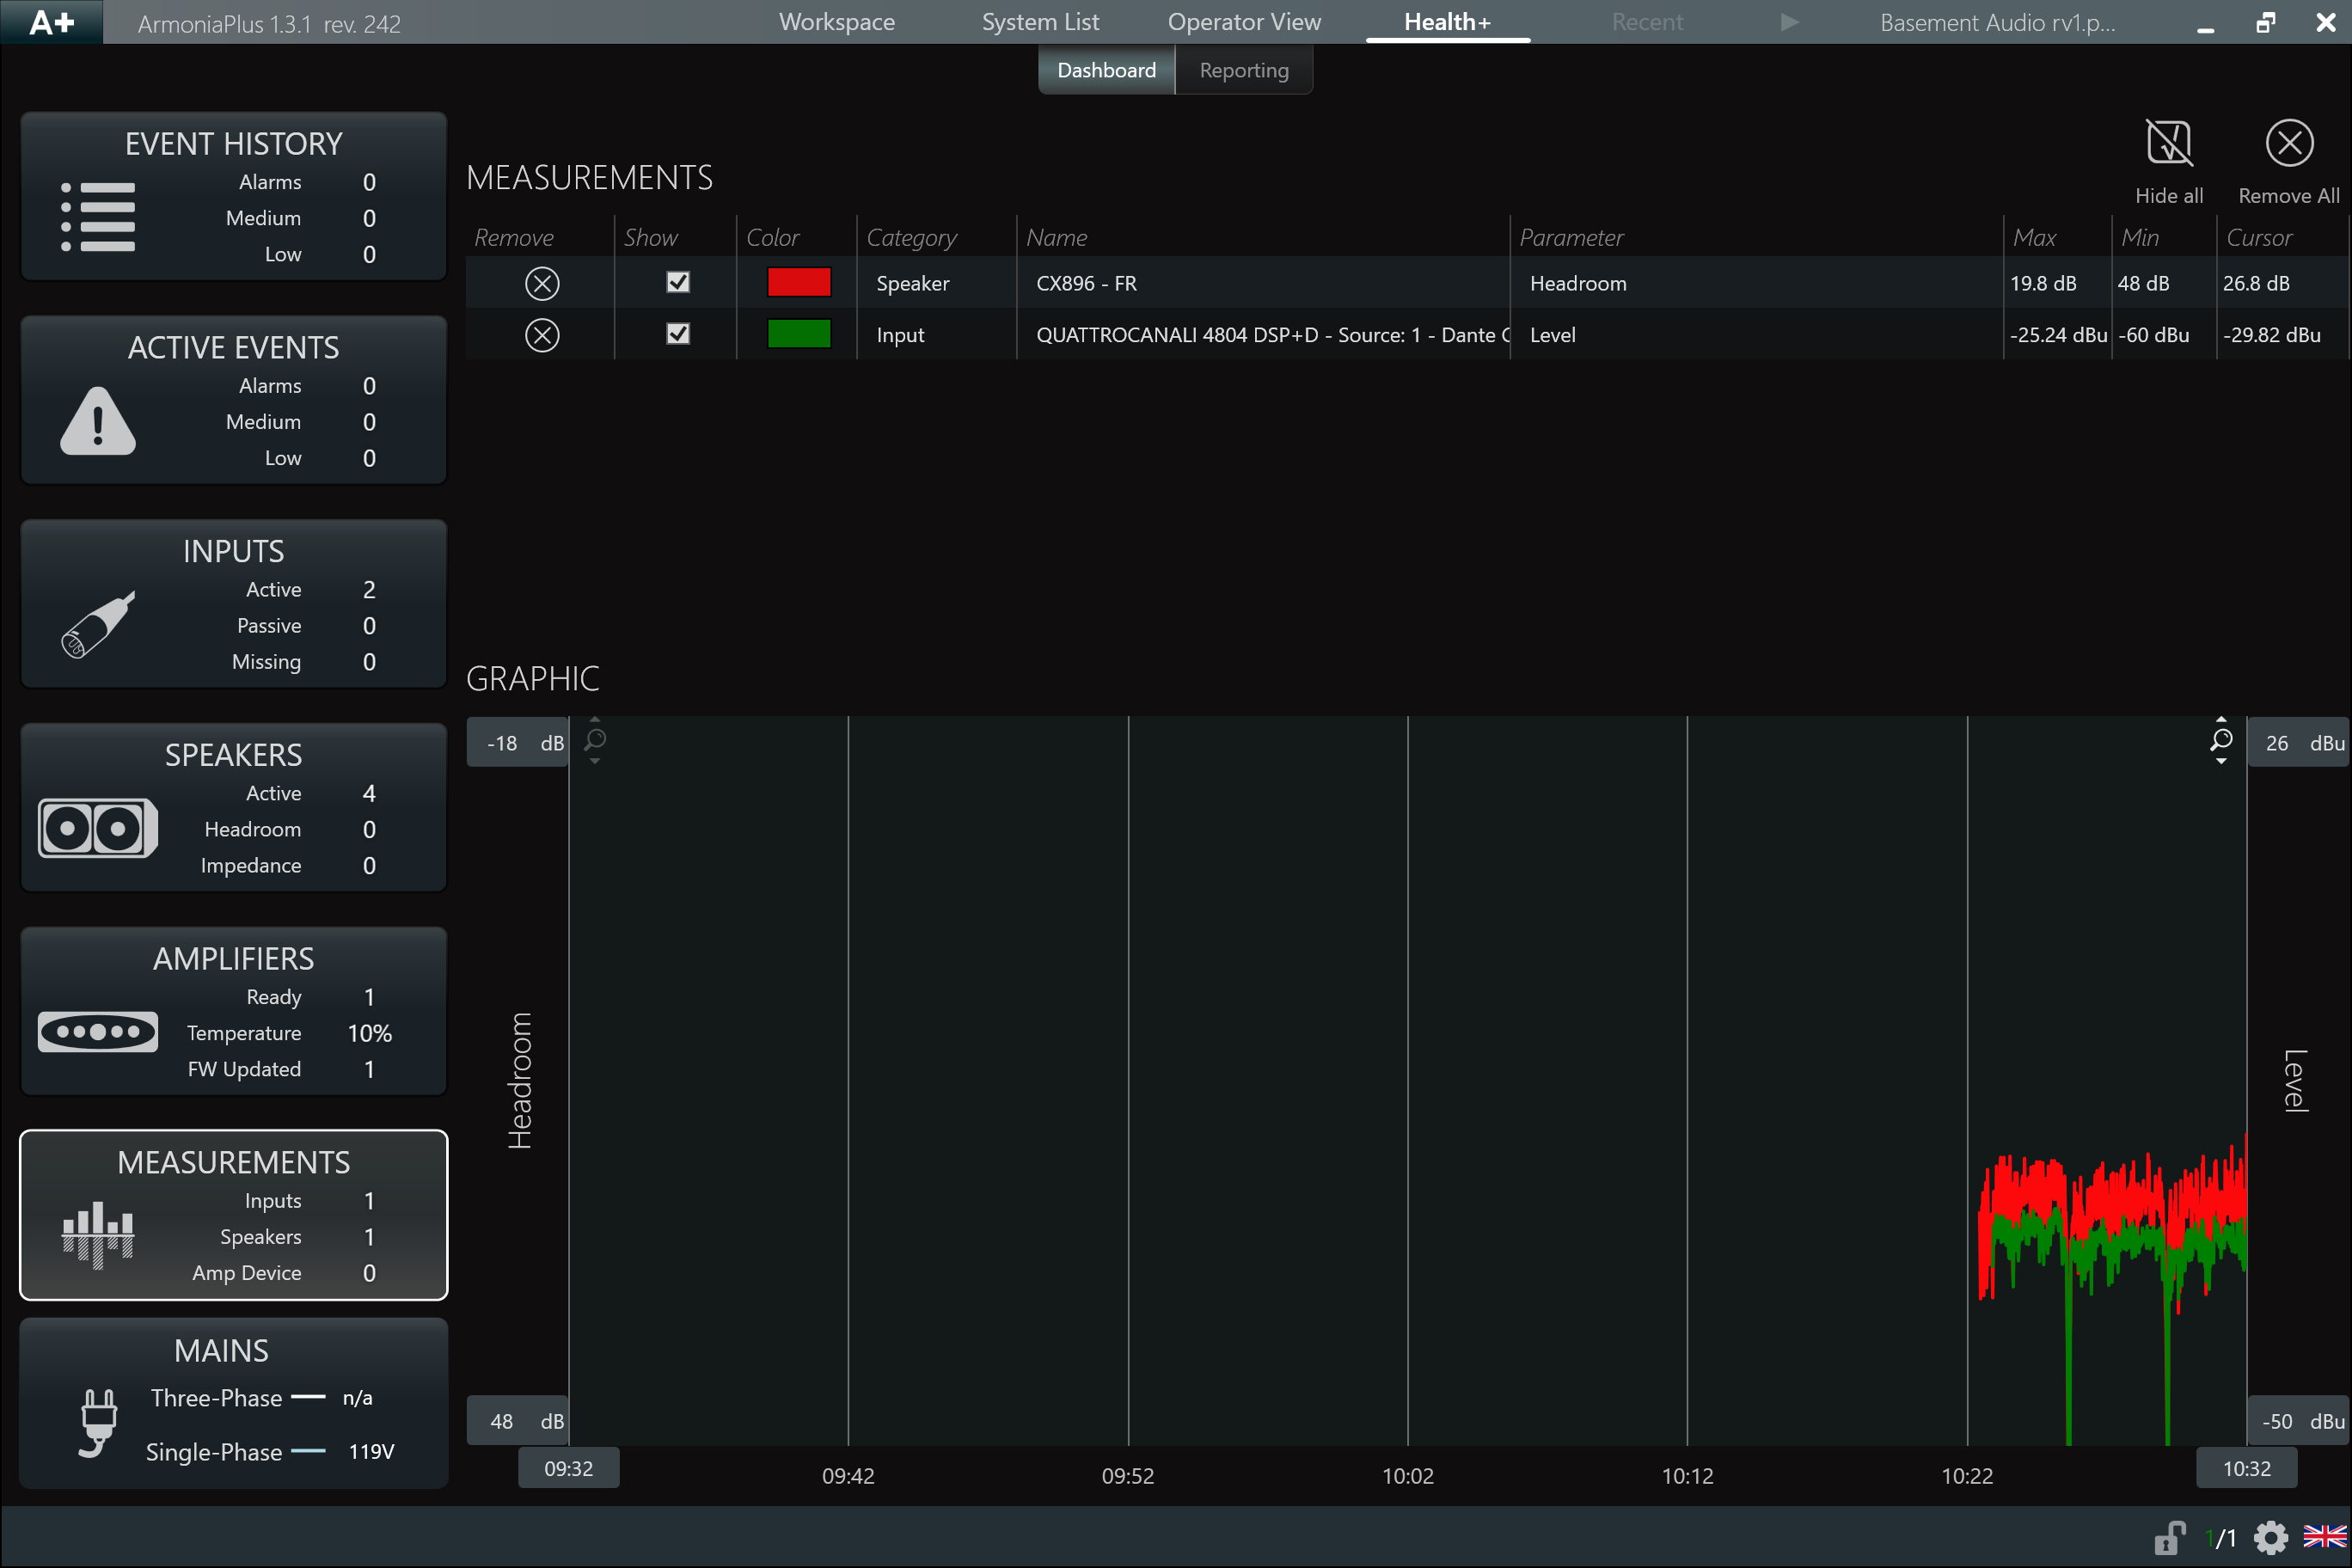This screenshot has height=1568, width=2352.
Task: Open the Operator View menu
Action: coord(1243,22)
